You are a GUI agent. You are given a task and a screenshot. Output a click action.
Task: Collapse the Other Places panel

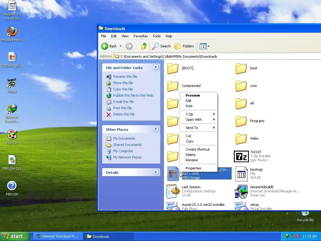click(155, 129)
